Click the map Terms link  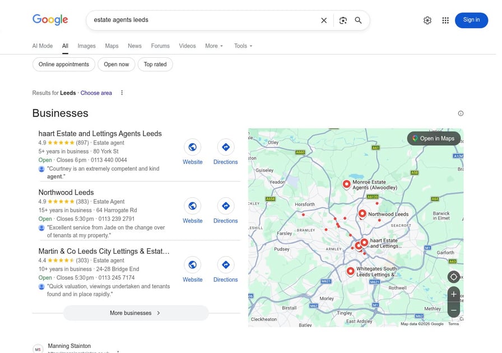click(453, 324)
